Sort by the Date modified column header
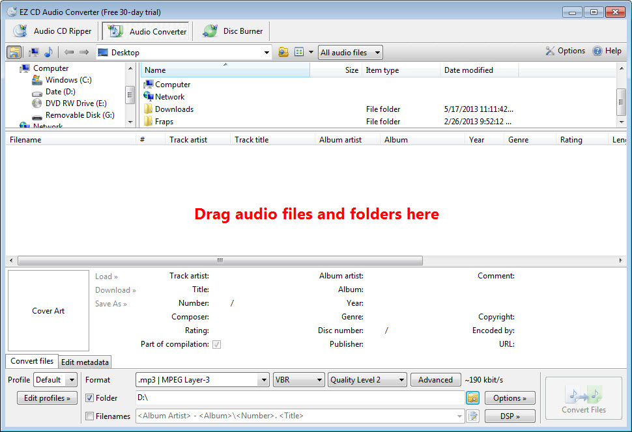The image size is (632, 432). pos(480,70)
